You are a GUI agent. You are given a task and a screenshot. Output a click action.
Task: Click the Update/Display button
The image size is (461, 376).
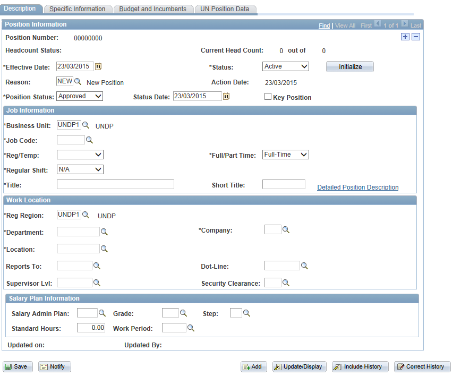(x=300, y=366)
